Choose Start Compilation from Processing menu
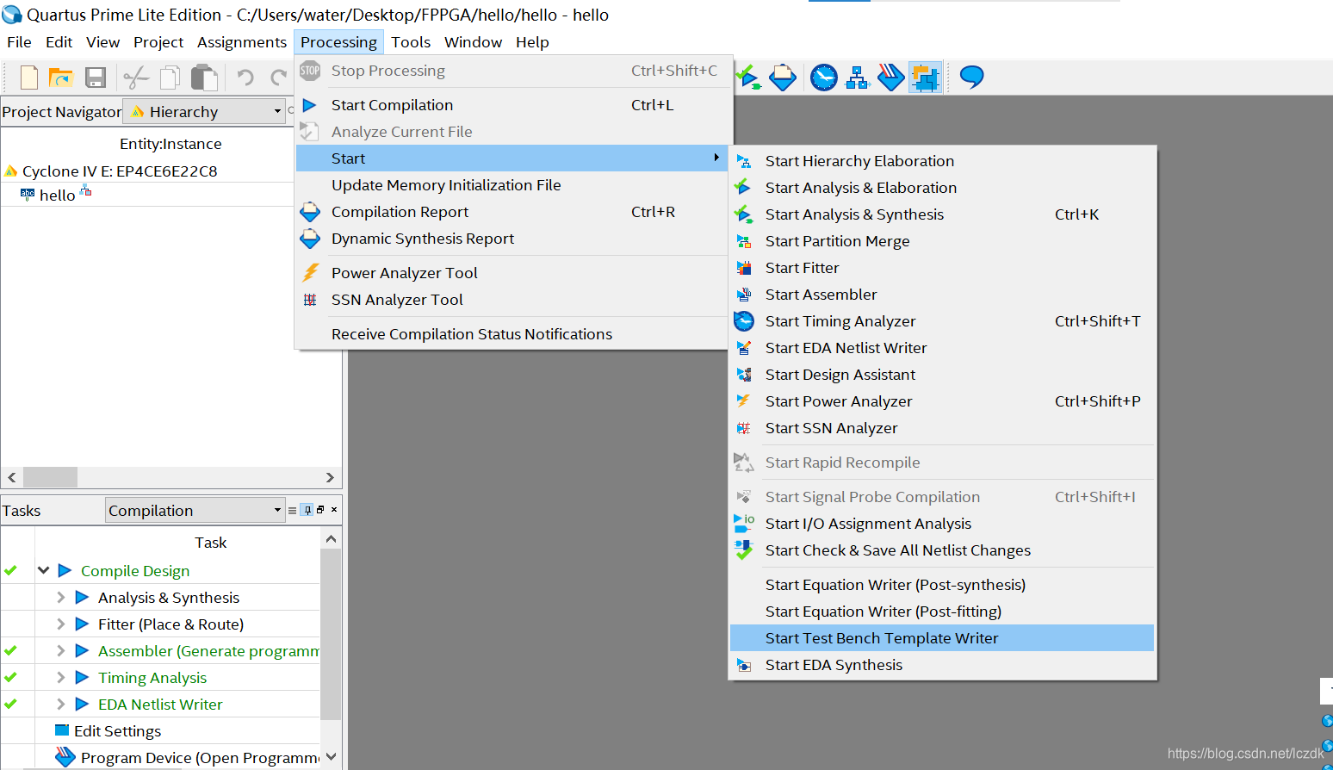This screenshot has height=770, width=1333. point(513,105)
